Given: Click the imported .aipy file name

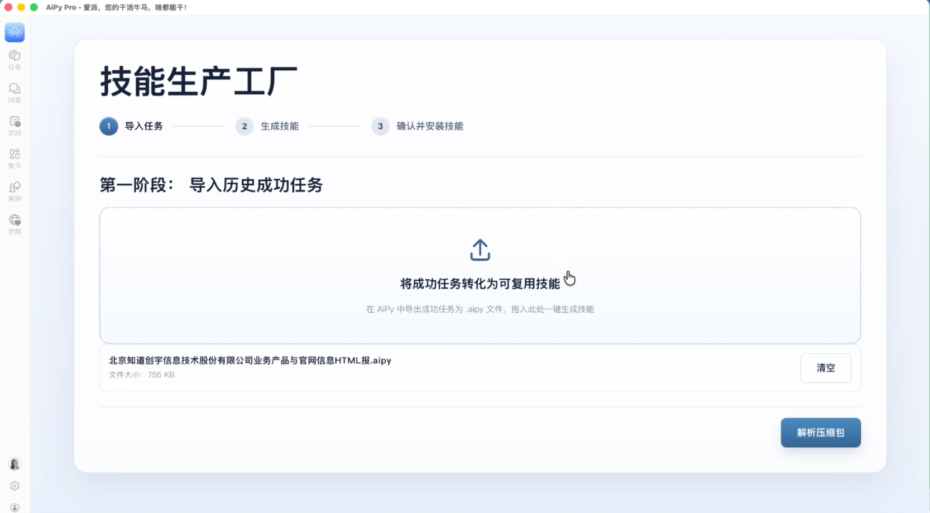Looking at the screenshot, I should coord(250,361).
